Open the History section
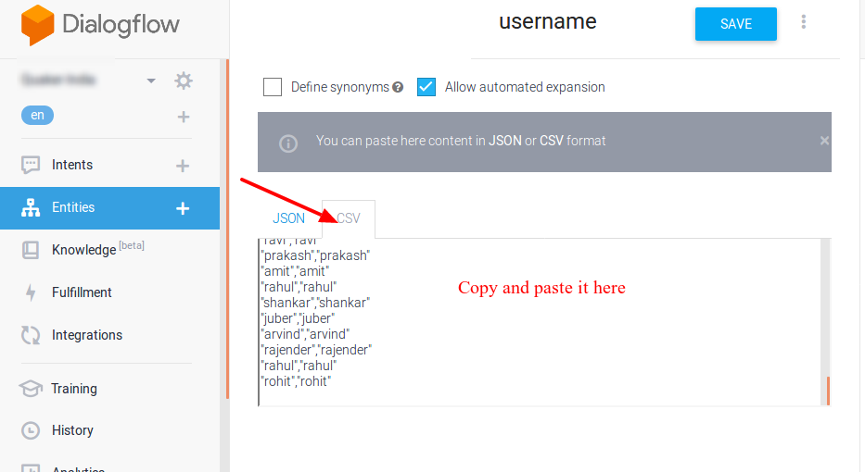Screen dimensions: 865x472 pyautogui.click(x=72, y=430)
